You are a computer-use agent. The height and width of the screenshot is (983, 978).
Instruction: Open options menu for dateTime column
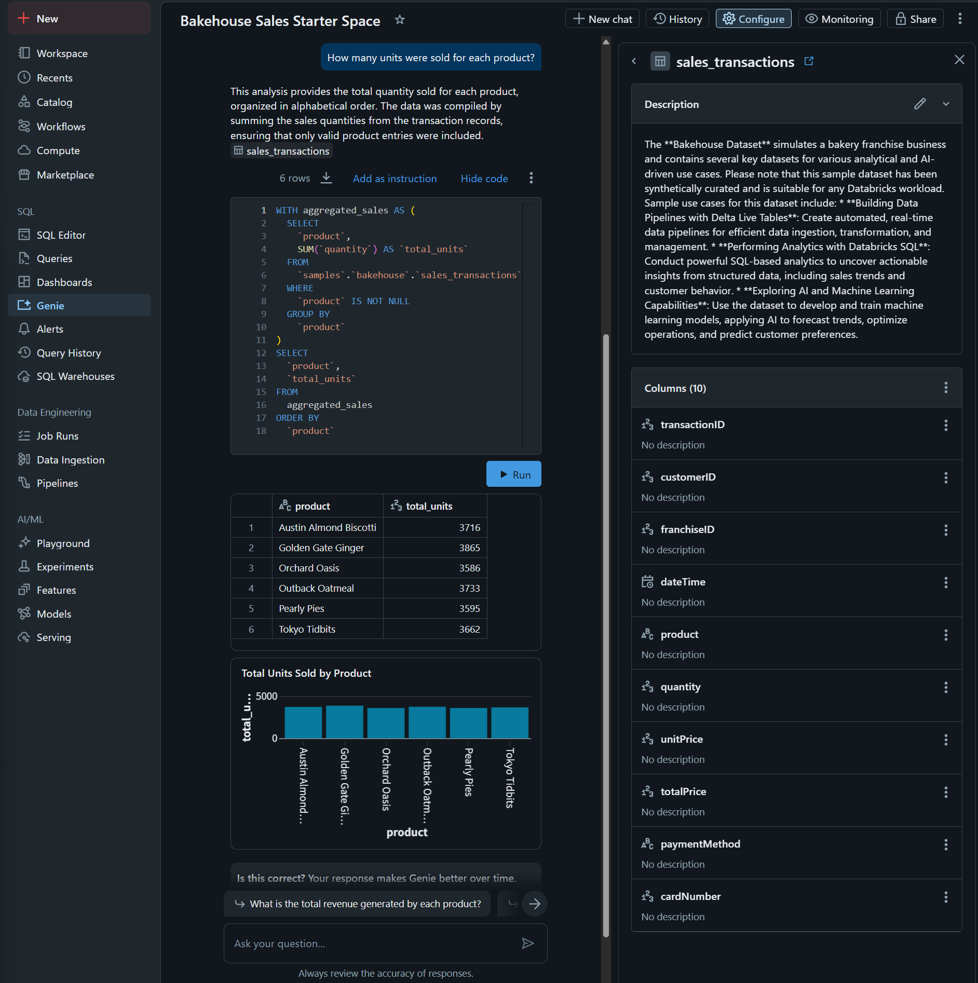[x=946, y=582]
